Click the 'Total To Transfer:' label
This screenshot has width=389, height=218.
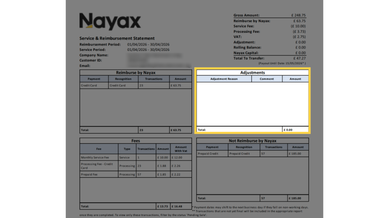tap(249, 58)
